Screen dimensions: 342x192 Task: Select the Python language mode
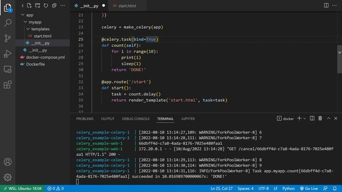coord(289,188)
